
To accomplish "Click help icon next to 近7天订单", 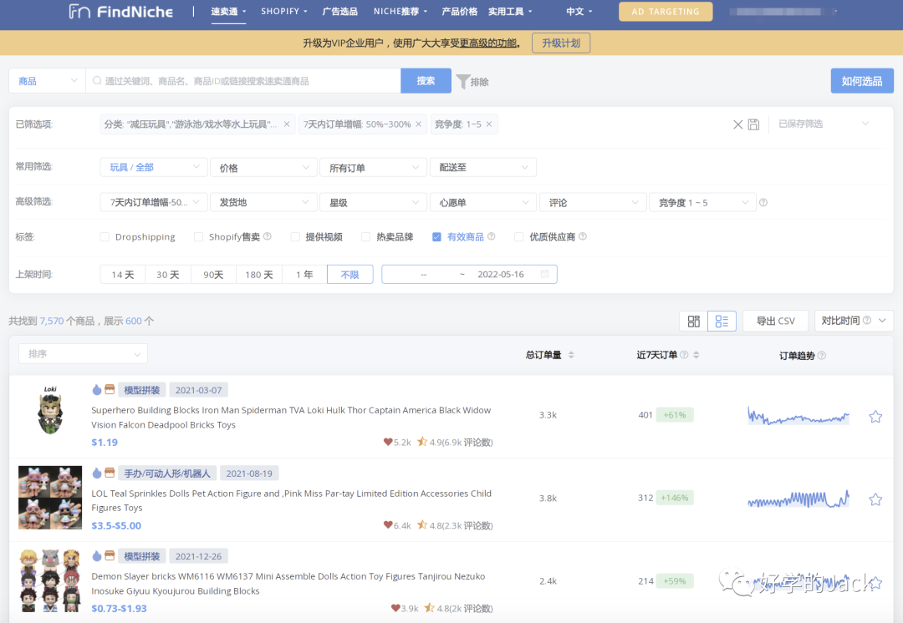I will [684, 355].
